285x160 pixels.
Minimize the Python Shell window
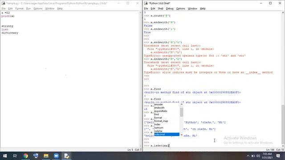click(x=261, y=3)
